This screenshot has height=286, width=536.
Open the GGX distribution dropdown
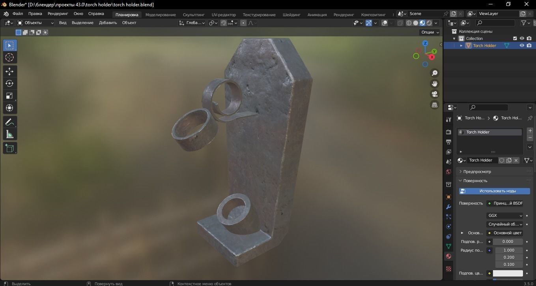pos(505,216)
